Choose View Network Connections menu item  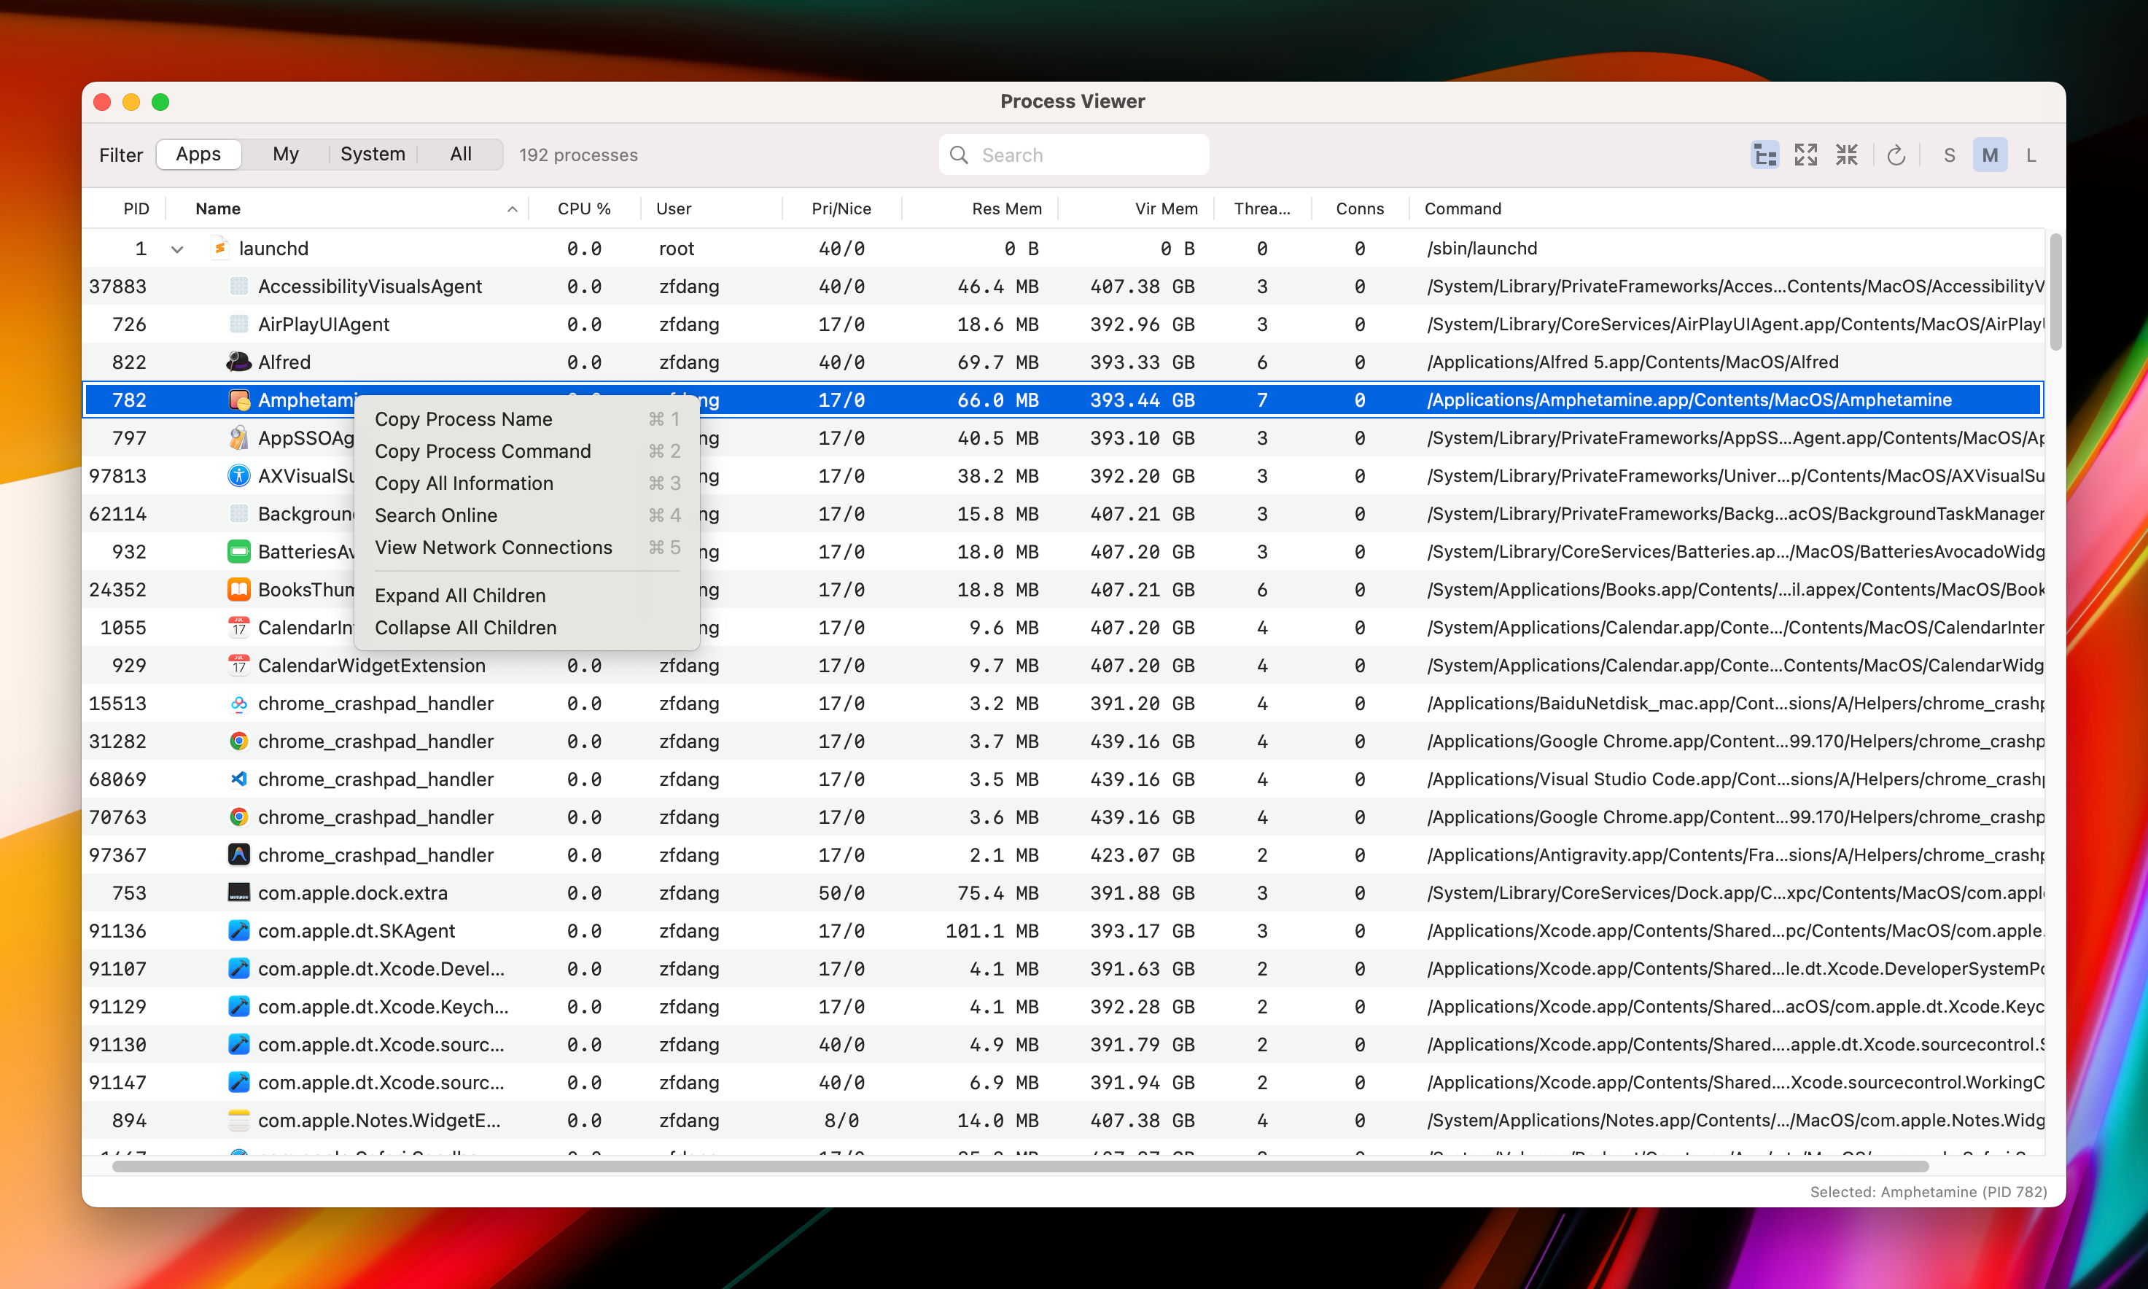494,548
